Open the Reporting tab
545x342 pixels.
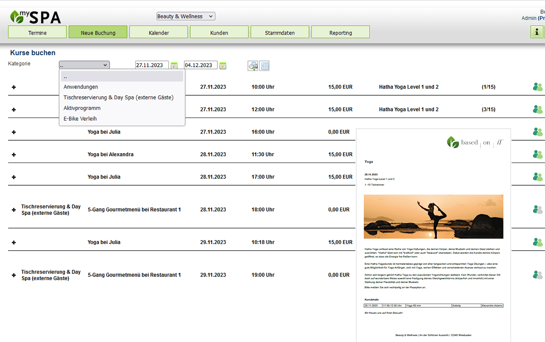coord(341,32)
